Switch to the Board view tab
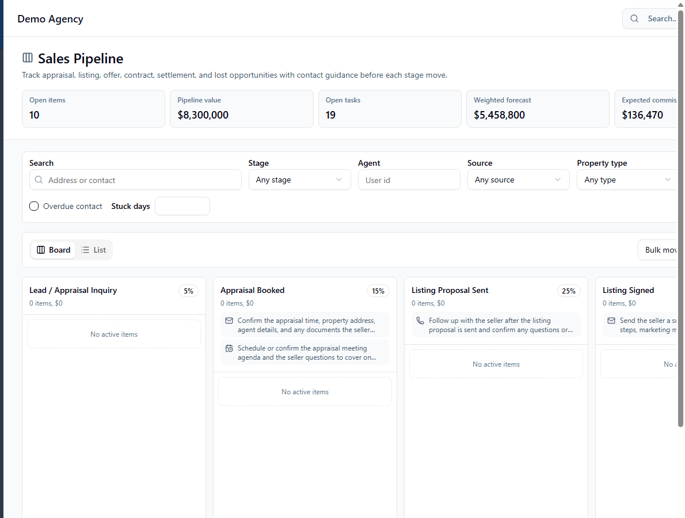The image size is (685, 518). coord(54,250)
